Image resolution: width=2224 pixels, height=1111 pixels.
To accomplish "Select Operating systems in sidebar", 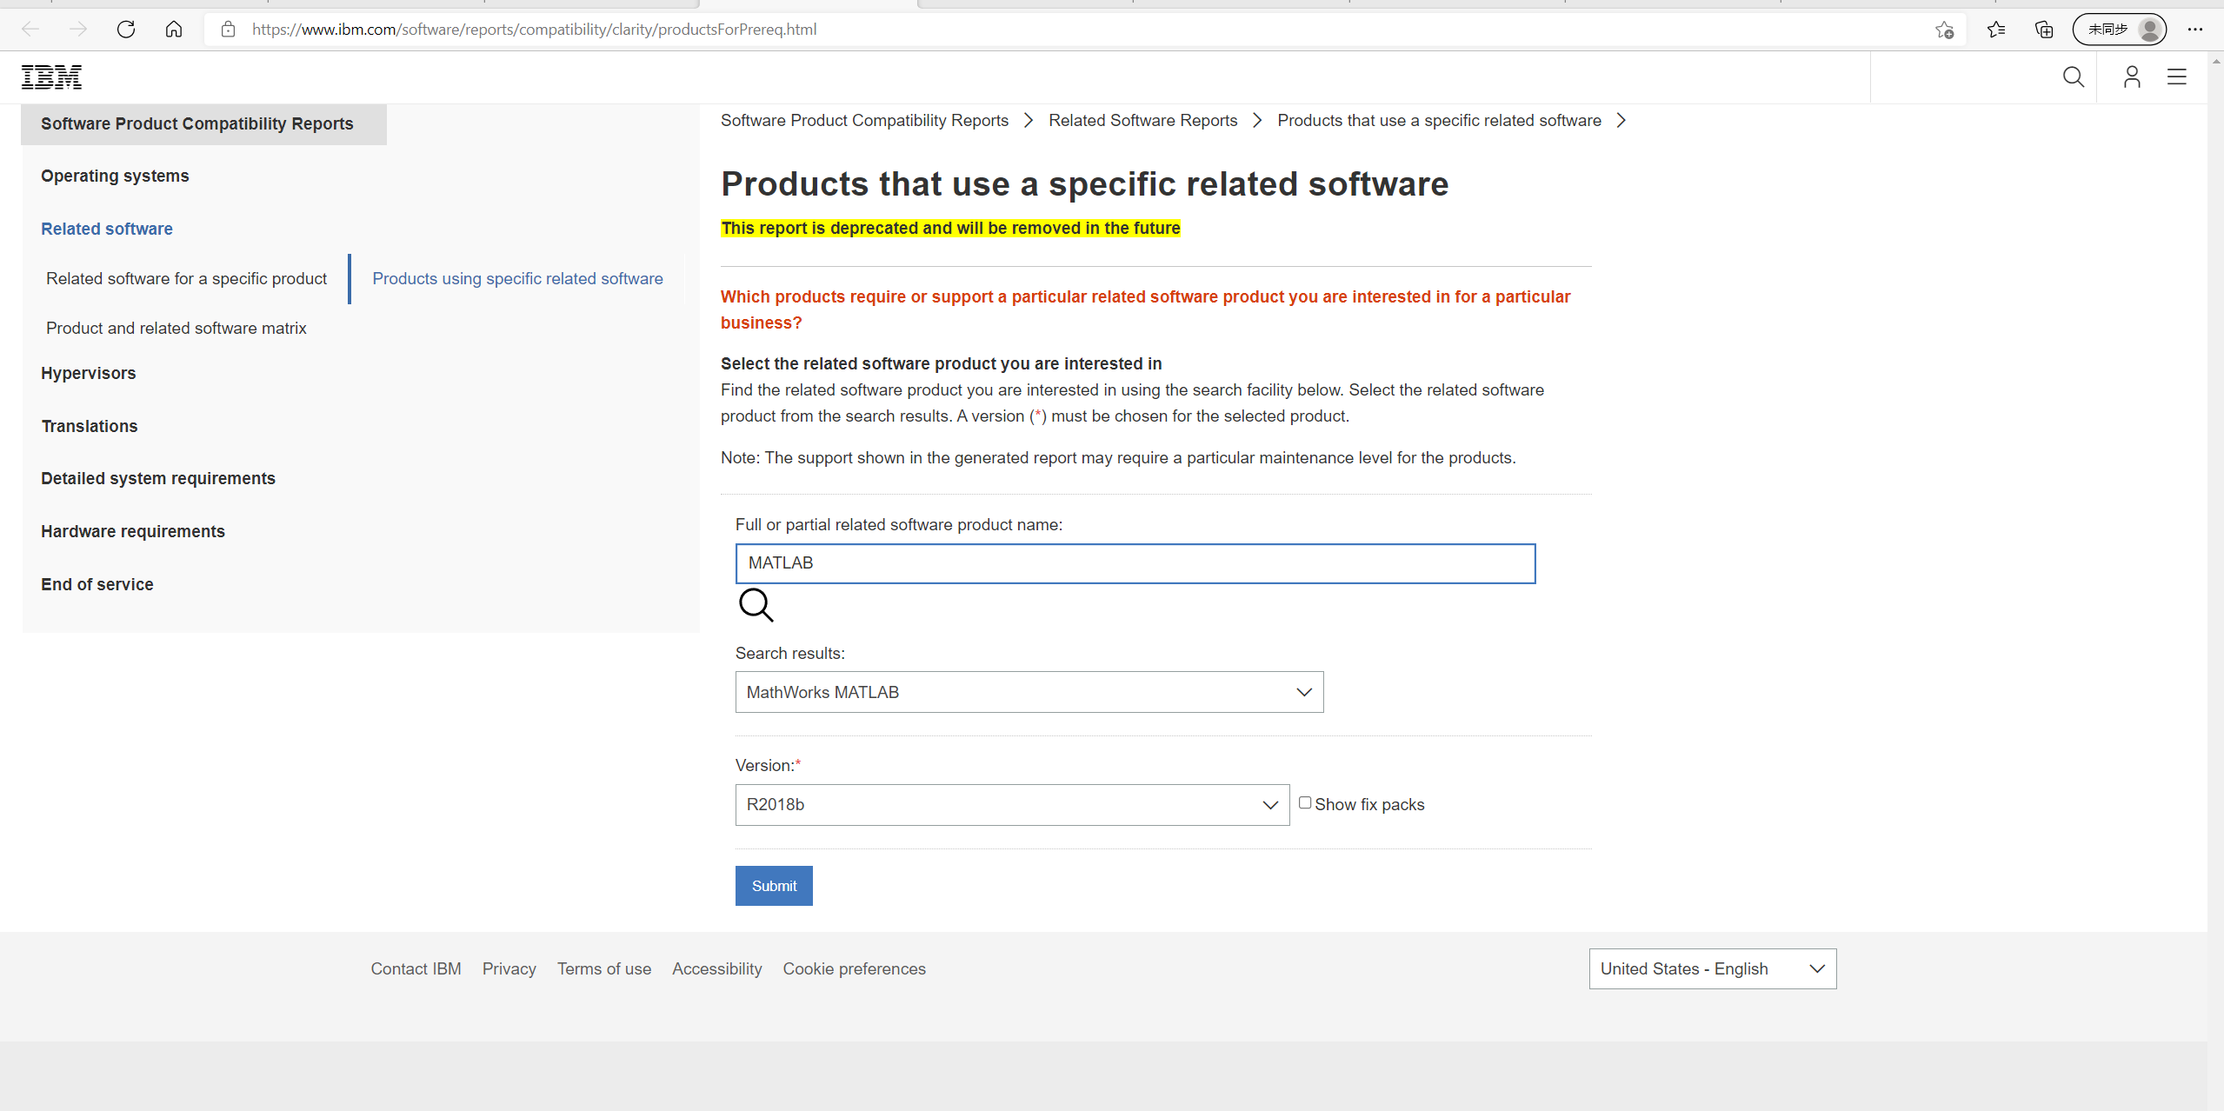I will click(115, 176).
